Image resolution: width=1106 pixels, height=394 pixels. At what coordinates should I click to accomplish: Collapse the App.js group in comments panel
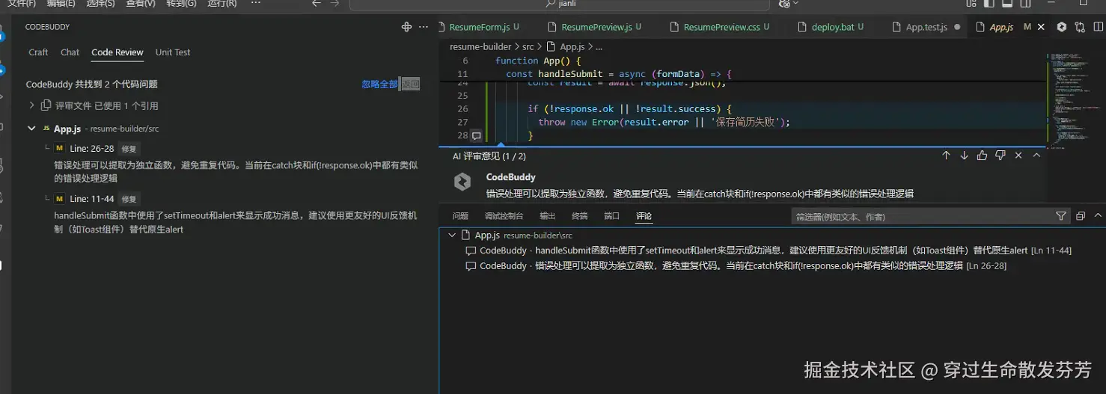(451, 235)
